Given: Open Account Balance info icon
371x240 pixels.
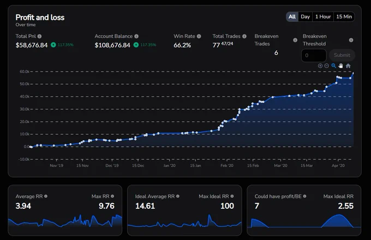Looking at the screenshot, I should tap(136, 36).
